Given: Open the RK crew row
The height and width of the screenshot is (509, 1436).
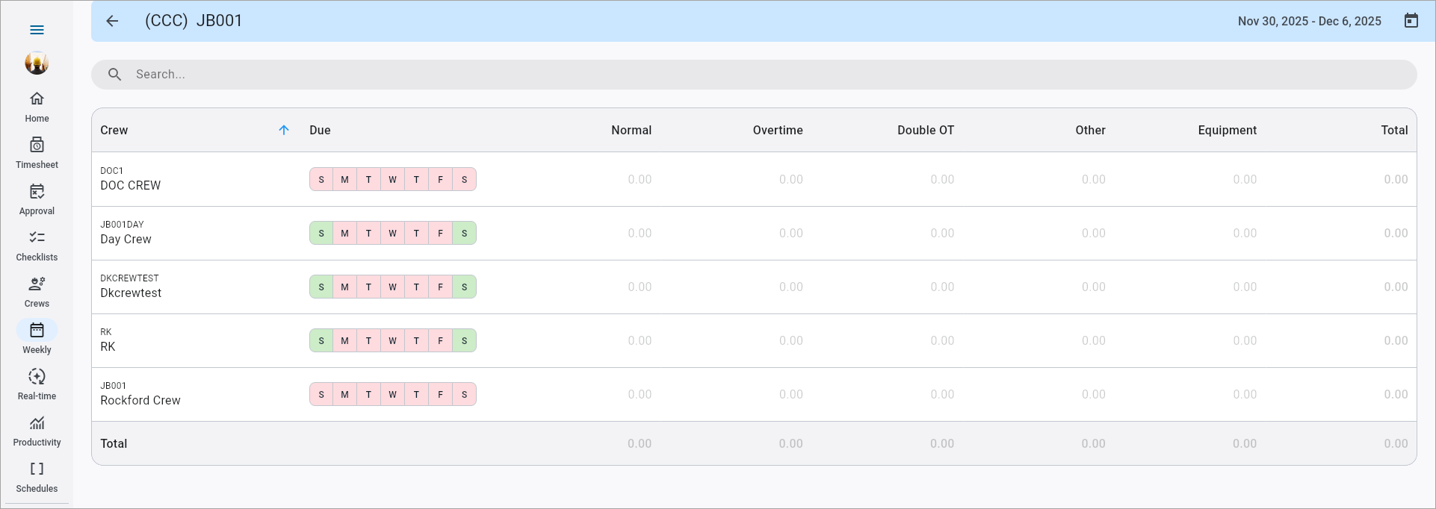Looking at the screenshot, I should tap(754, 340).
